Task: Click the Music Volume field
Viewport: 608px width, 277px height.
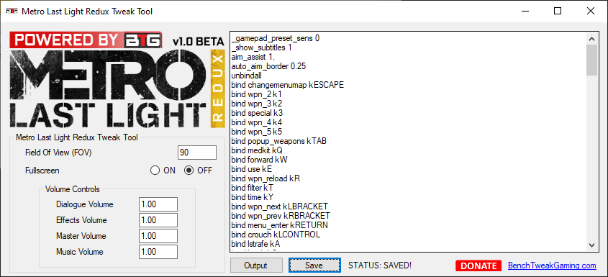Action: point(158,252)
